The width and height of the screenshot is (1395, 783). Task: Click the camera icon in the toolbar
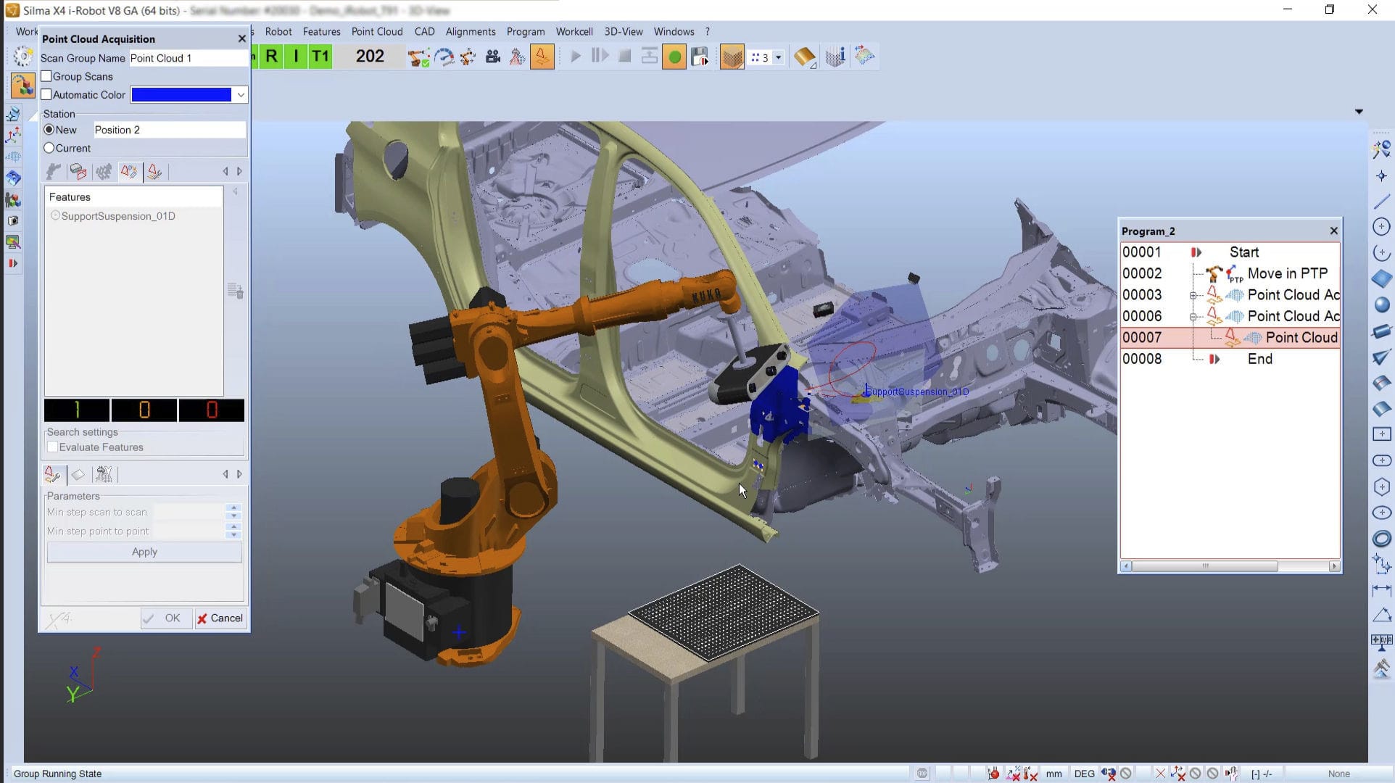coord(492,56)
